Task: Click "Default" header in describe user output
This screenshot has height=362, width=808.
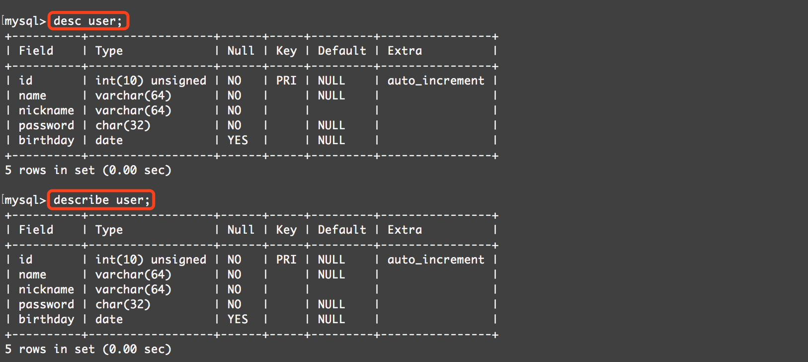Action: pos(342,230)
